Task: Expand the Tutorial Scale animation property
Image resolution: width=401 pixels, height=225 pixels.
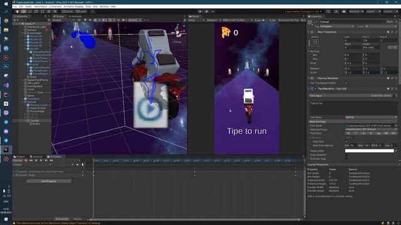Action: (x=14, y=175)
